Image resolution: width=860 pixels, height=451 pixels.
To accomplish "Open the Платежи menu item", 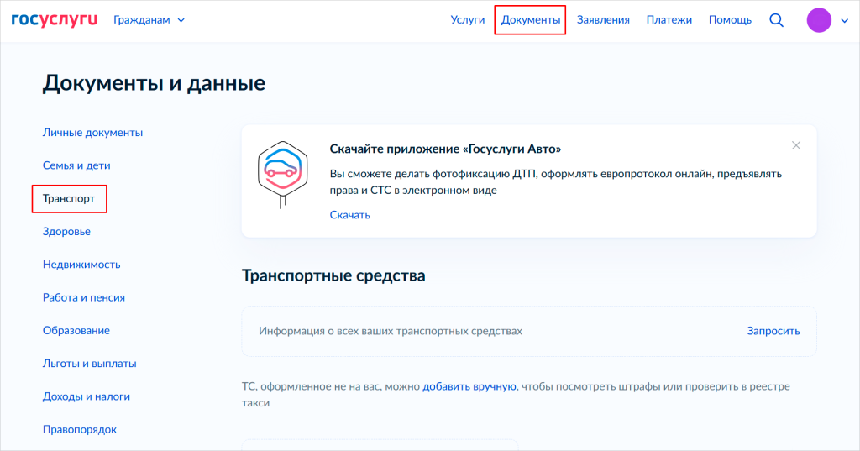I will (669, 20).
